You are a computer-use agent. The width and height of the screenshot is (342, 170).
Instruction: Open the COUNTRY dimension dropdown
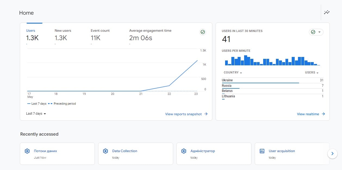[x=233, y=73]
